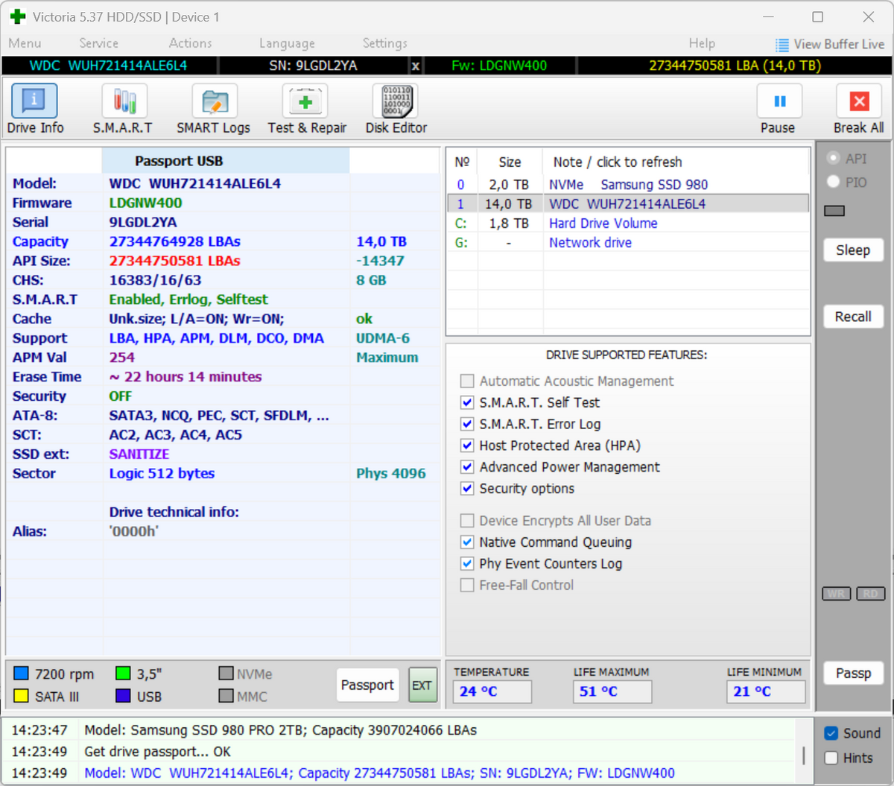Click the Break All icon
This screenshot has height=786, width=894.
pyautogui.click(x=859, y=101)
